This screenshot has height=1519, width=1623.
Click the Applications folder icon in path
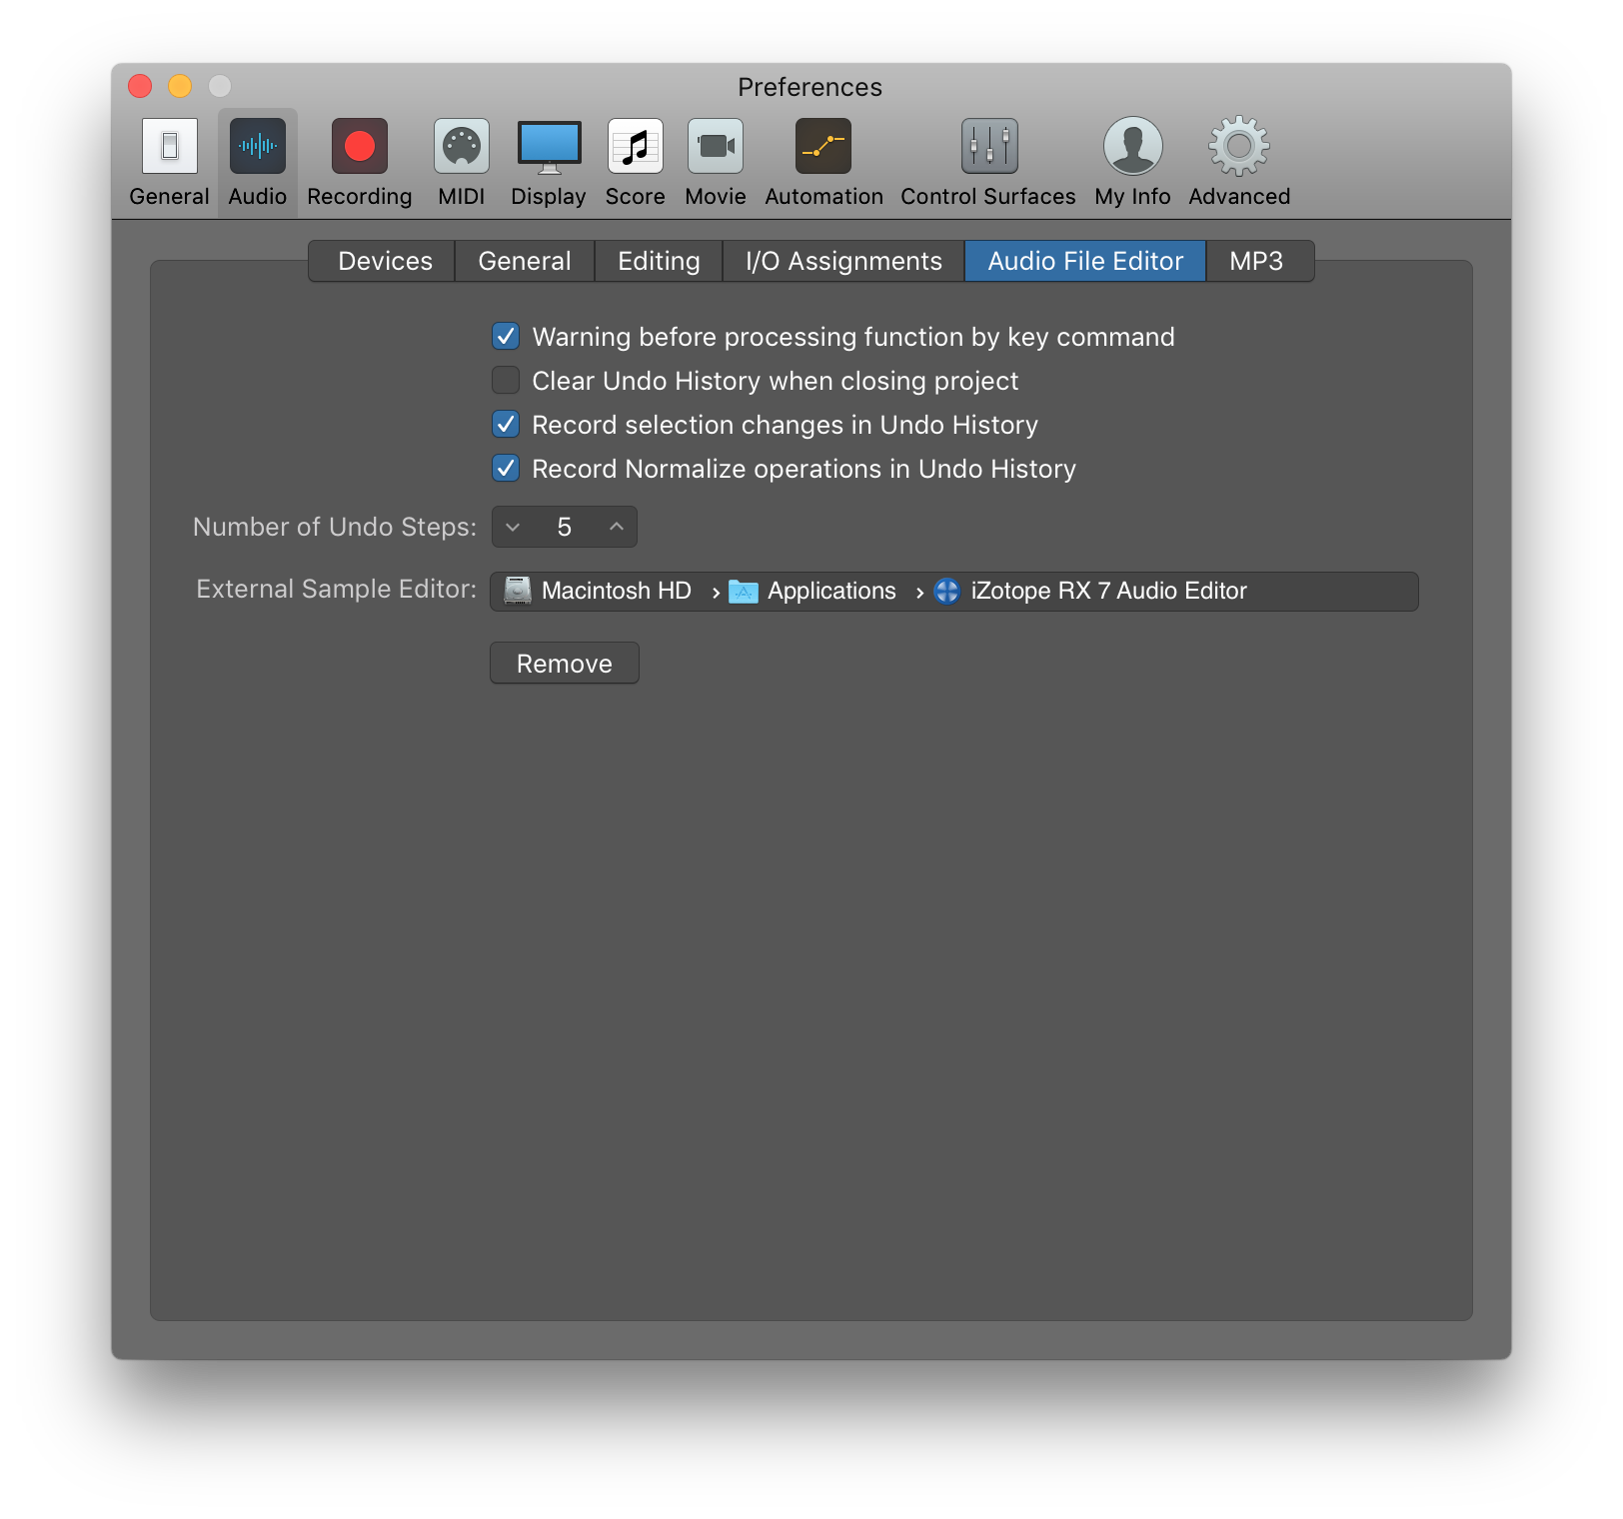744,592
